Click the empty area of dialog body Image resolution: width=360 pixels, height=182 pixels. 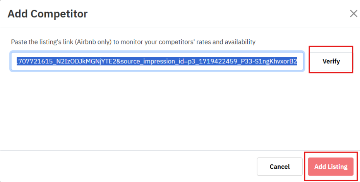(155, 112)
